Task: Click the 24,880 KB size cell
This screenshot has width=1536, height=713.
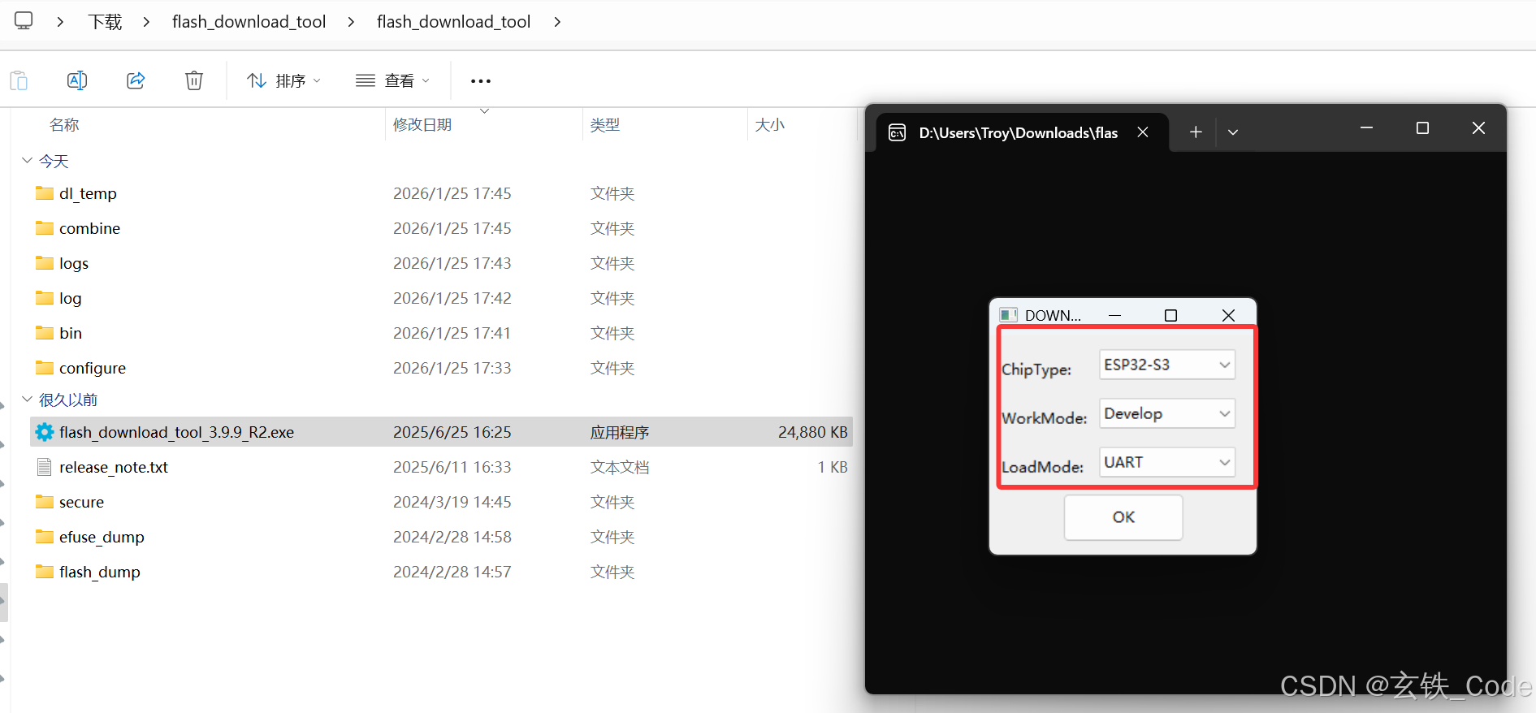Action: click(812, 432)
